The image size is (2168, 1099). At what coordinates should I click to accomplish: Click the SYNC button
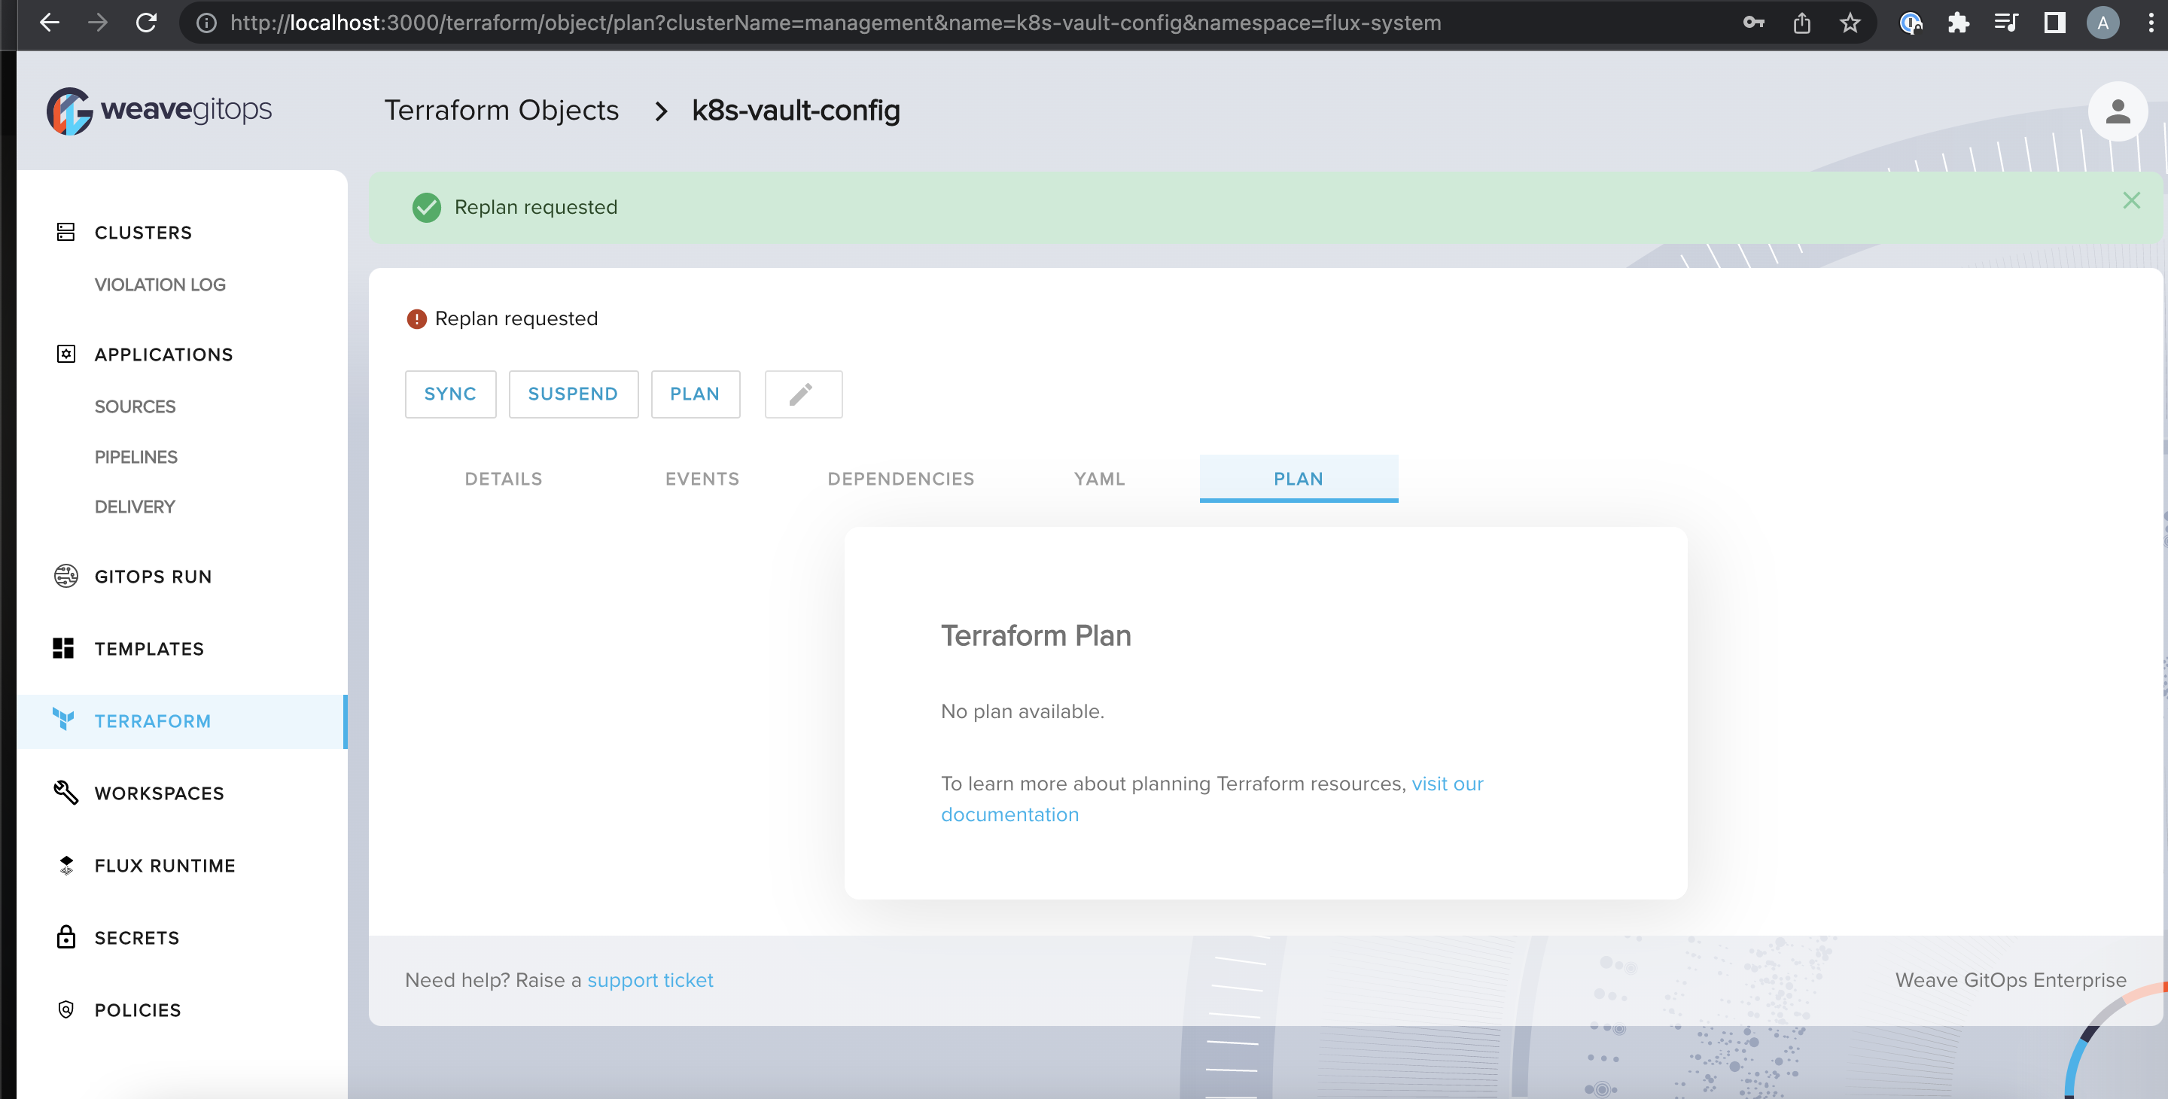[450, 394]
